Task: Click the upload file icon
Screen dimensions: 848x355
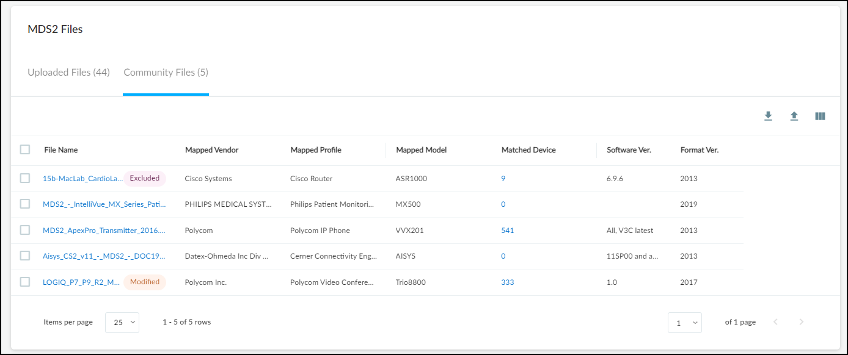Action: pos(794,116)
